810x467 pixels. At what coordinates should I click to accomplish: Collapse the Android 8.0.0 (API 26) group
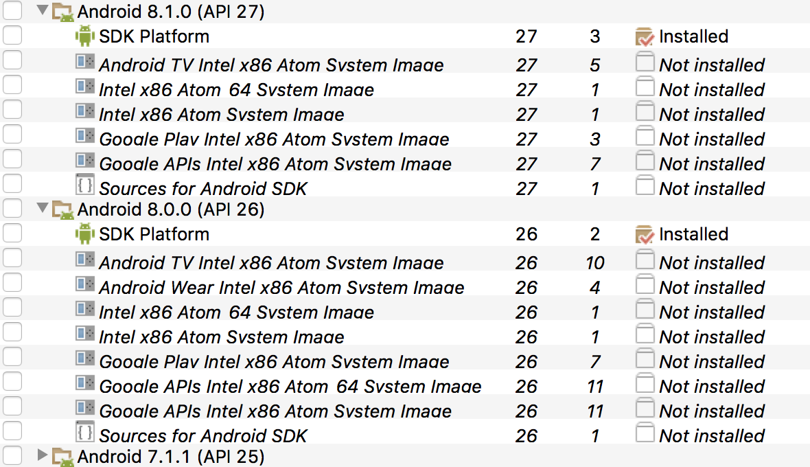pyautogui.click(x=43, y=208)
